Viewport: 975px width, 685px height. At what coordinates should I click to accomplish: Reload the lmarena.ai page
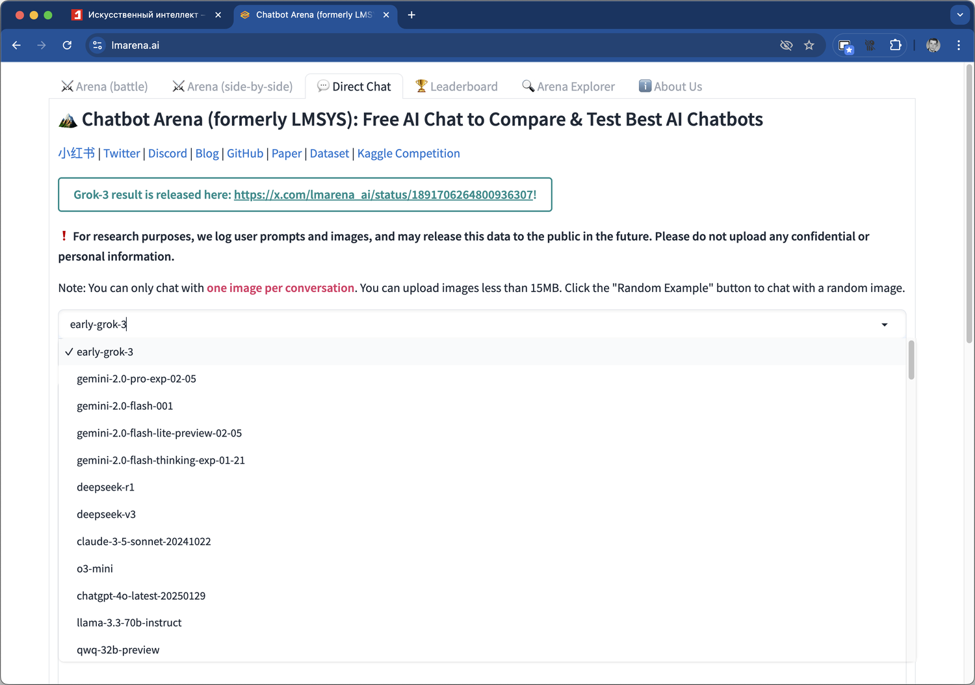coord(67,45)
